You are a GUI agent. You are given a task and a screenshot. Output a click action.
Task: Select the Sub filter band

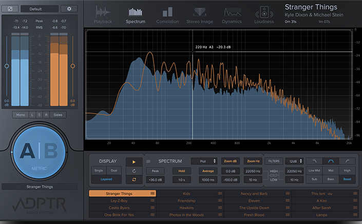pos(314,179)
